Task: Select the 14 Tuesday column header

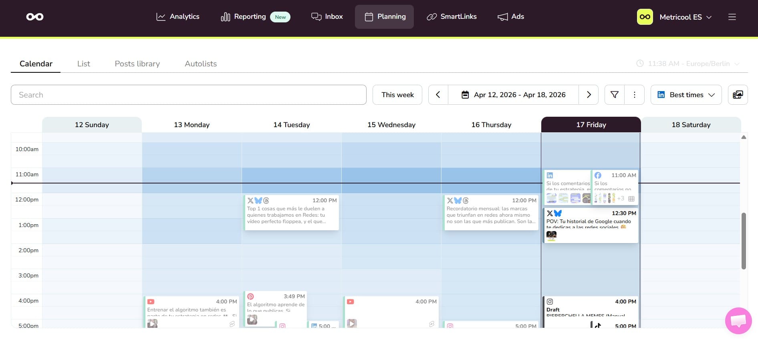Action: pos(292,125)
